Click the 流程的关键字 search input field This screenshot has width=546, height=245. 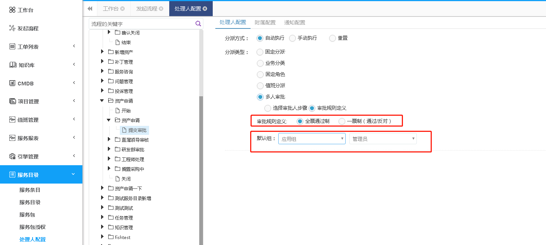coord(142,24)
